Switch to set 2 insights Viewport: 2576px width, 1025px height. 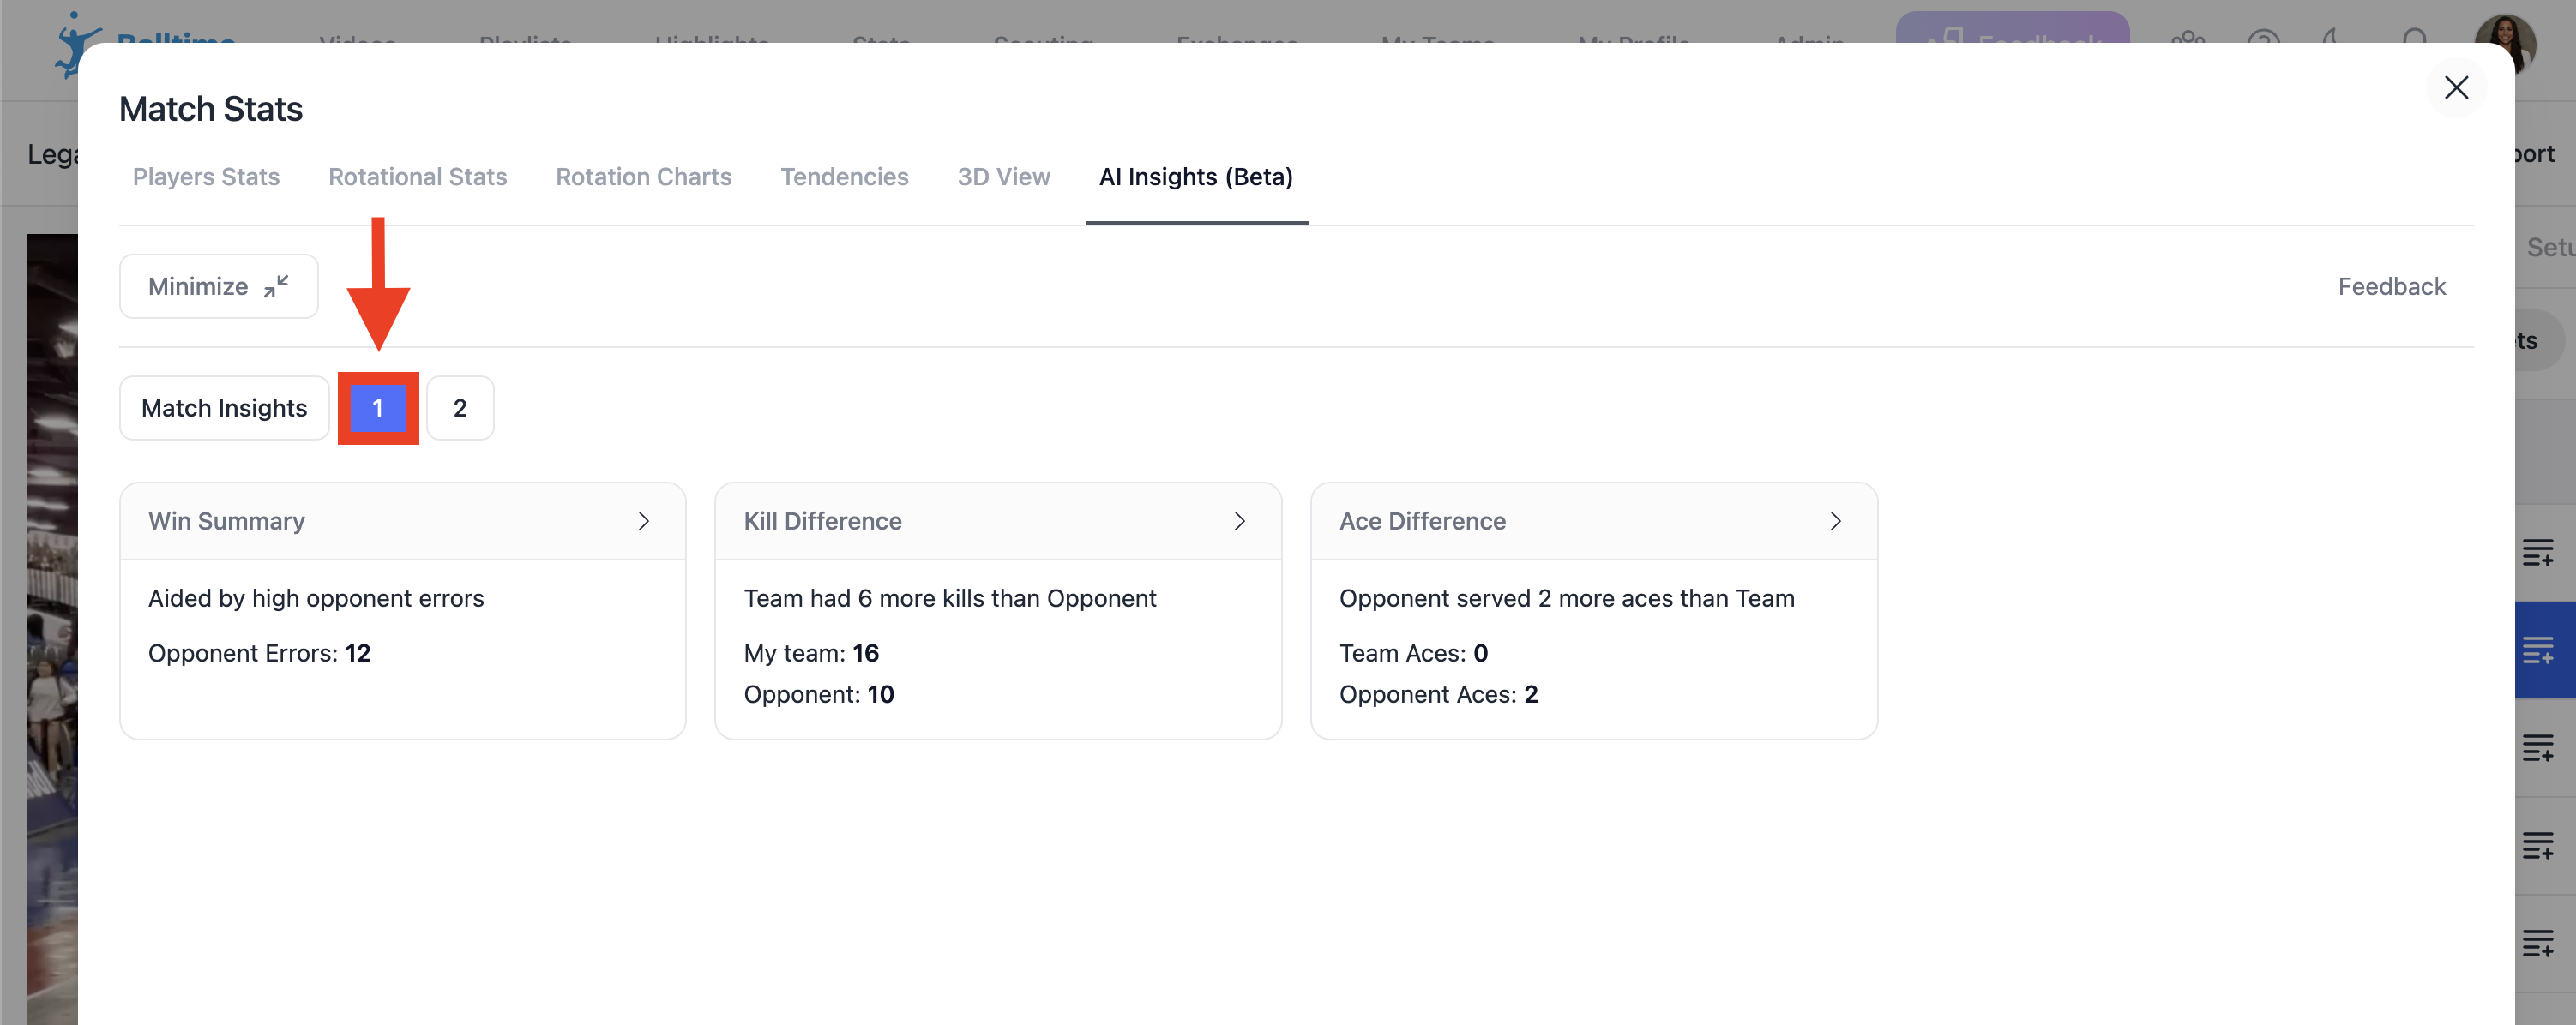[460, 408]
